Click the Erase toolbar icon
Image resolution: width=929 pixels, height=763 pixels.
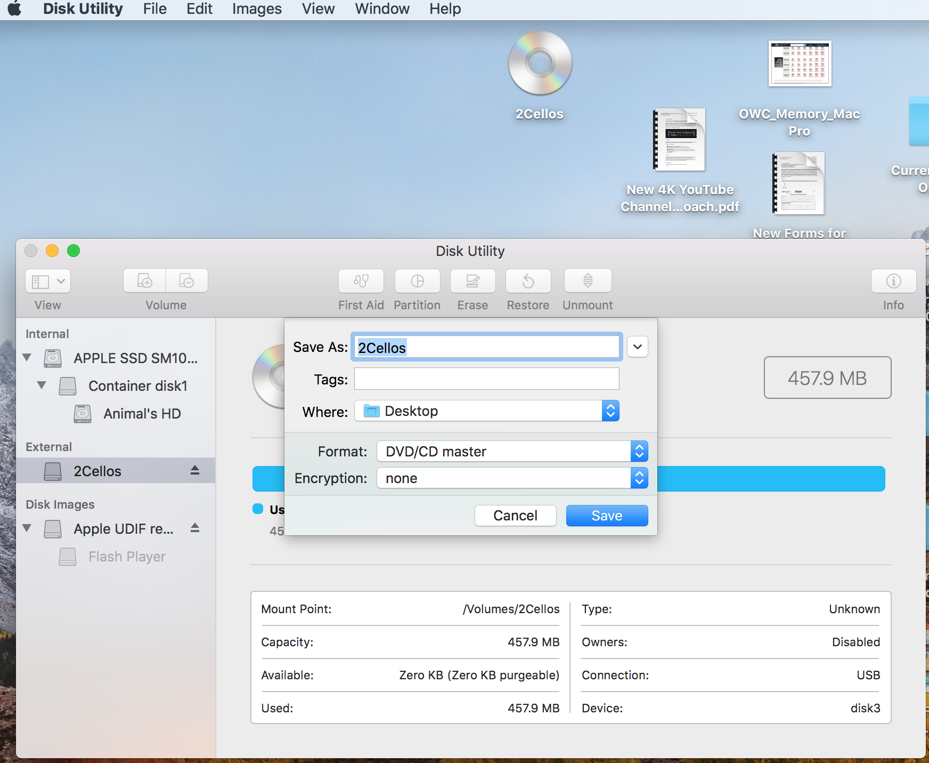(x=473, y=281)
